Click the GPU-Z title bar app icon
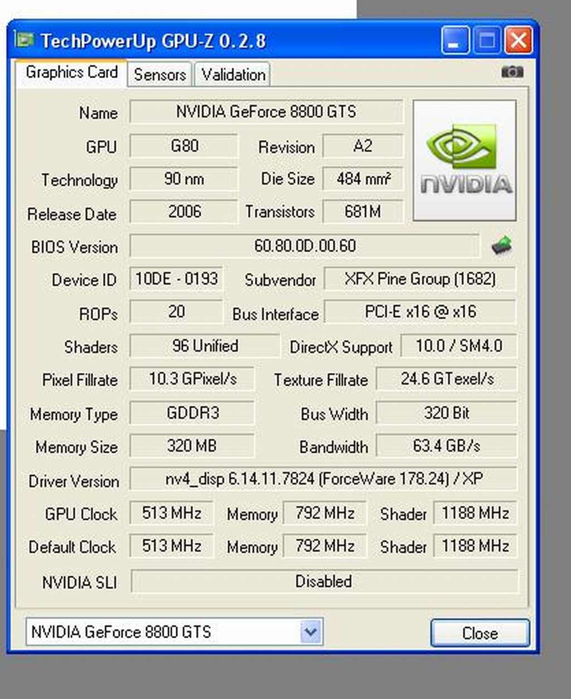This screenshot has width=571, height=699. point(24,40)
